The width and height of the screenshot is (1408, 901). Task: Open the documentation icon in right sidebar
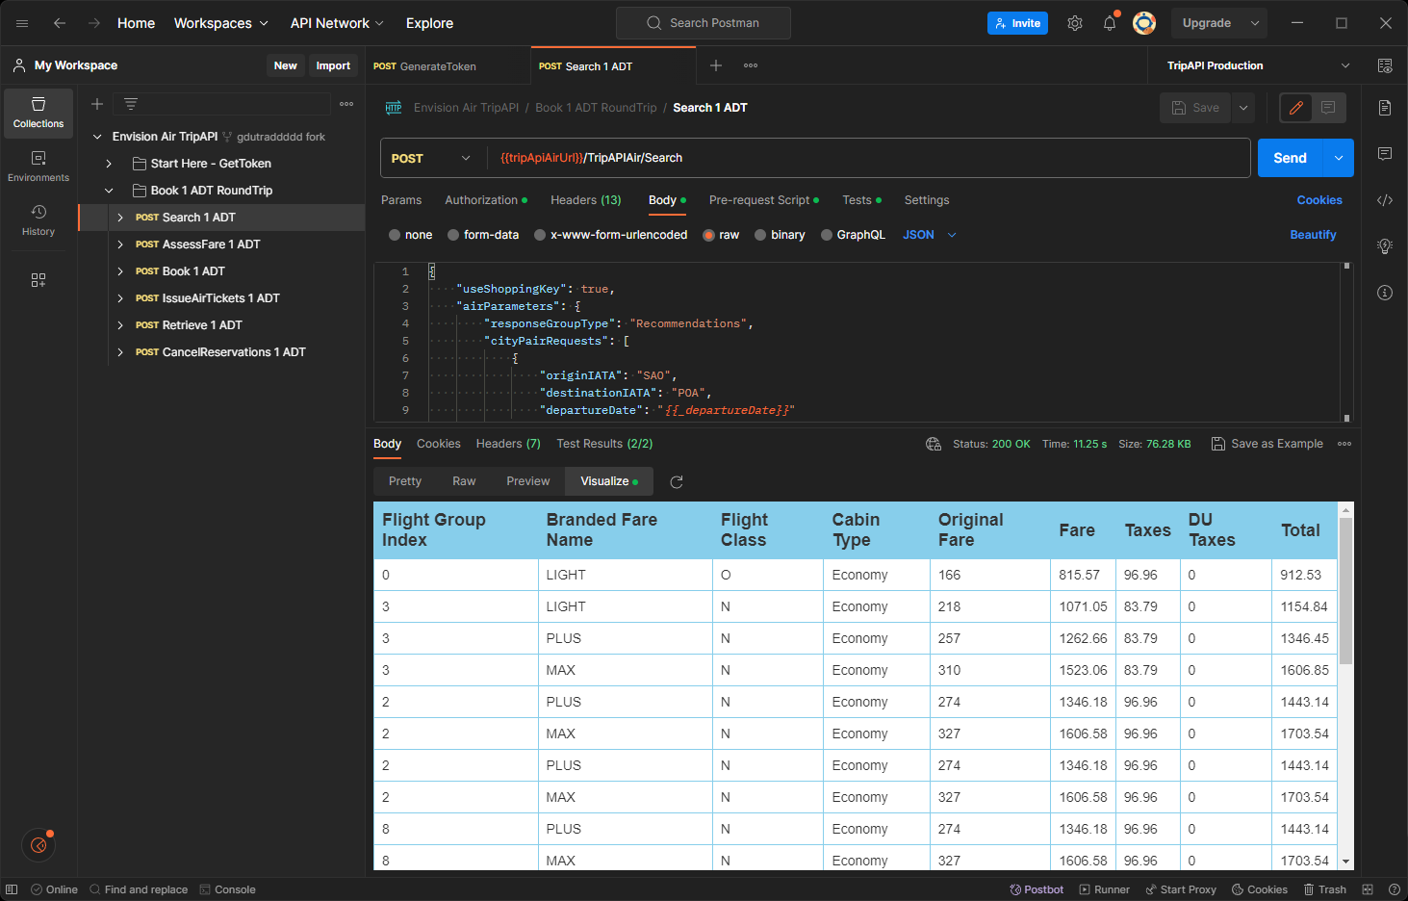pyautogui.click(x=1385, y=108)
